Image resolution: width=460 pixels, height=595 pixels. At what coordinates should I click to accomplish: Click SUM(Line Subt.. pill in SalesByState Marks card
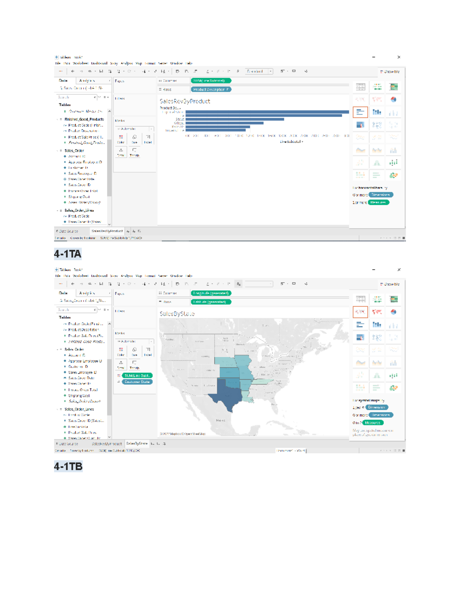click(x=137, y=376)
